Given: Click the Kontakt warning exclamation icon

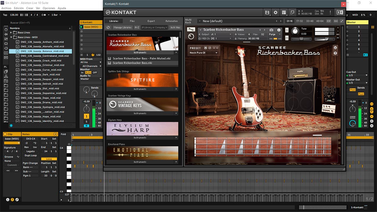Looking at the screenshot, I should coord(330,13).
